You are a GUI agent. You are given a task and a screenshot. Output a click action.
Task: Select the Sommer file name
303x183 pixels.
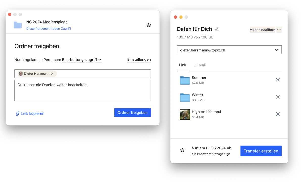[199, 78]
